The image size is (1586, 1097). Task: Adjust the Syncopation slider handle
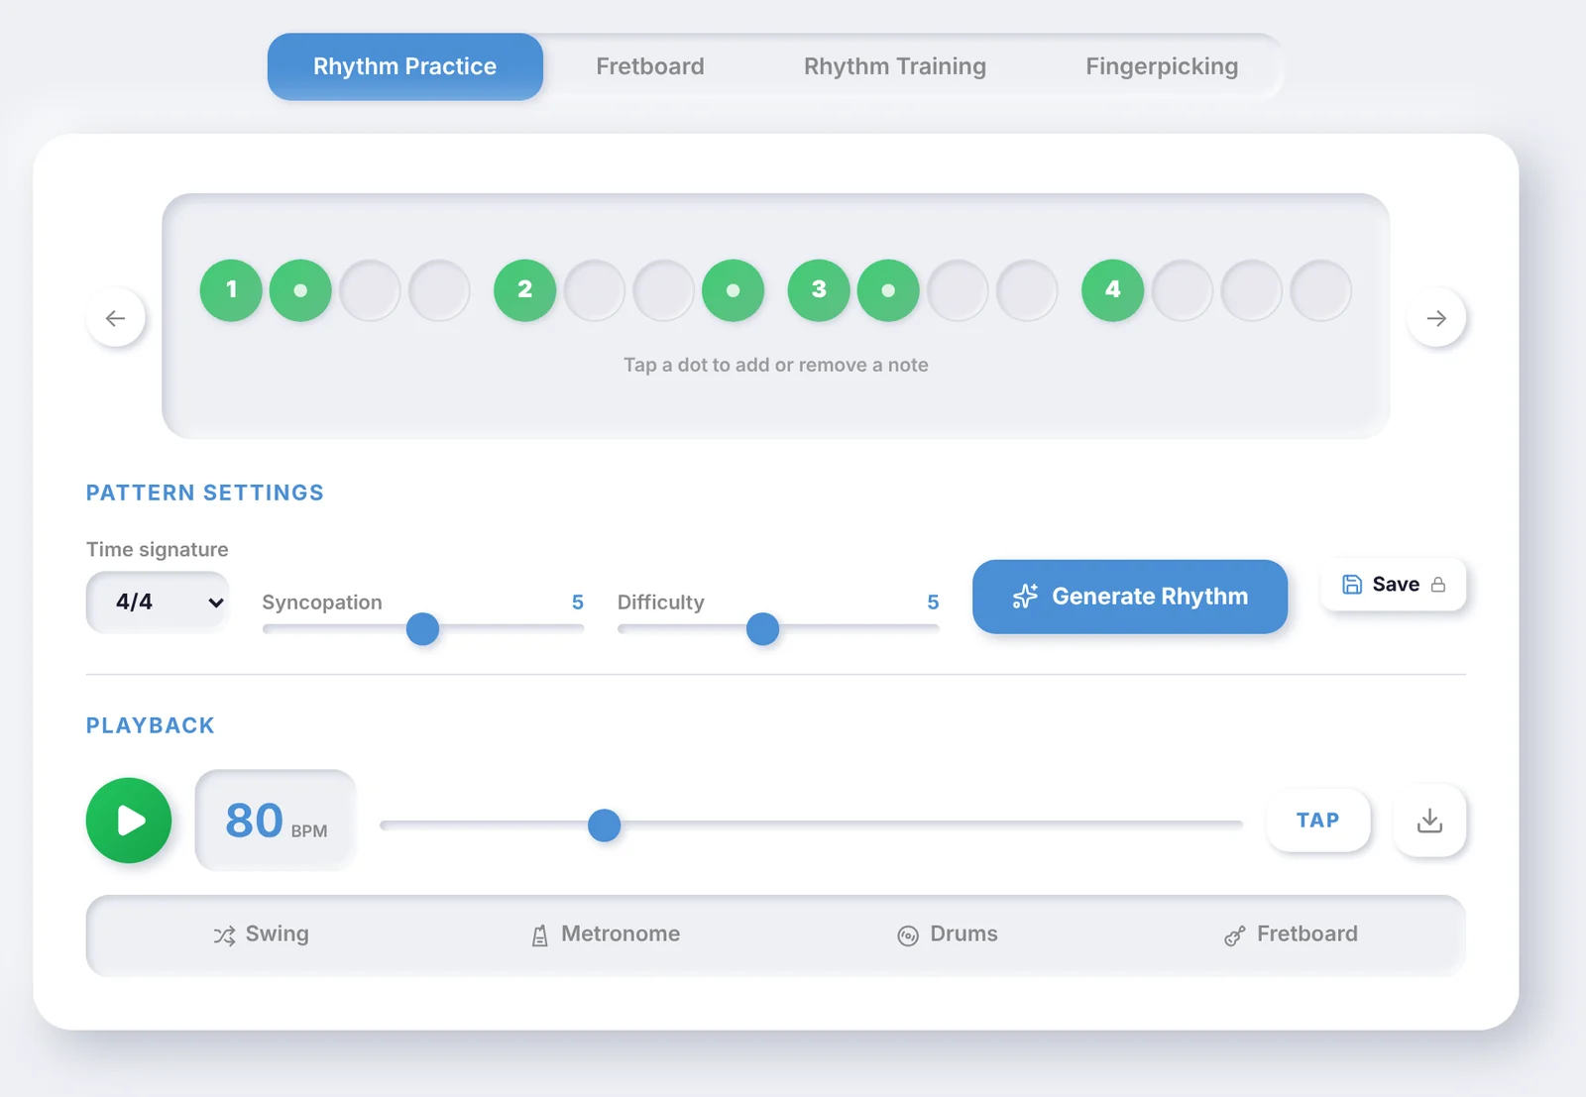point(422,628)
